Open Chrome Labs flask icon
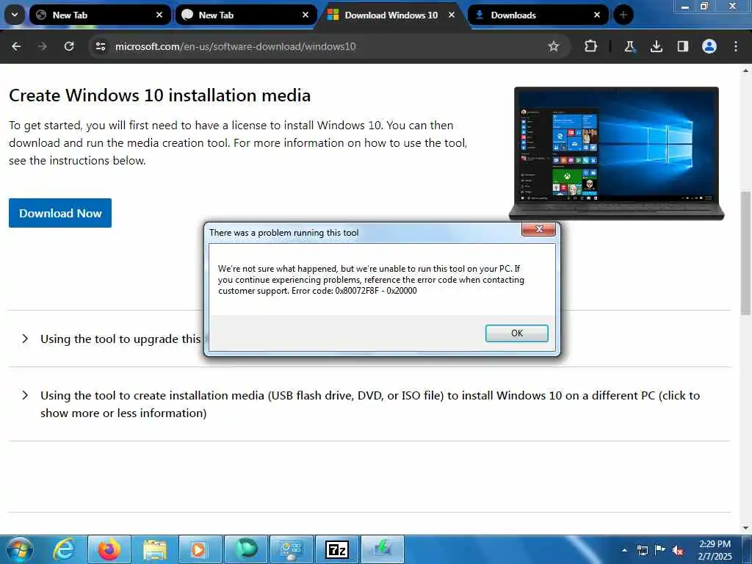 point(629,46)
